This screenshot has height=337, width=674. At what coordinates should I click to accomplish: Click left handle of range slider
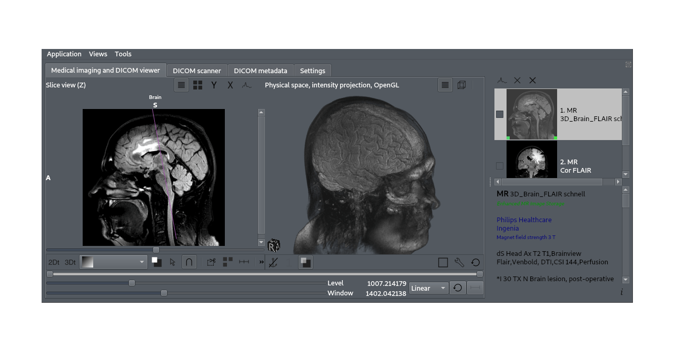[49, 274]
